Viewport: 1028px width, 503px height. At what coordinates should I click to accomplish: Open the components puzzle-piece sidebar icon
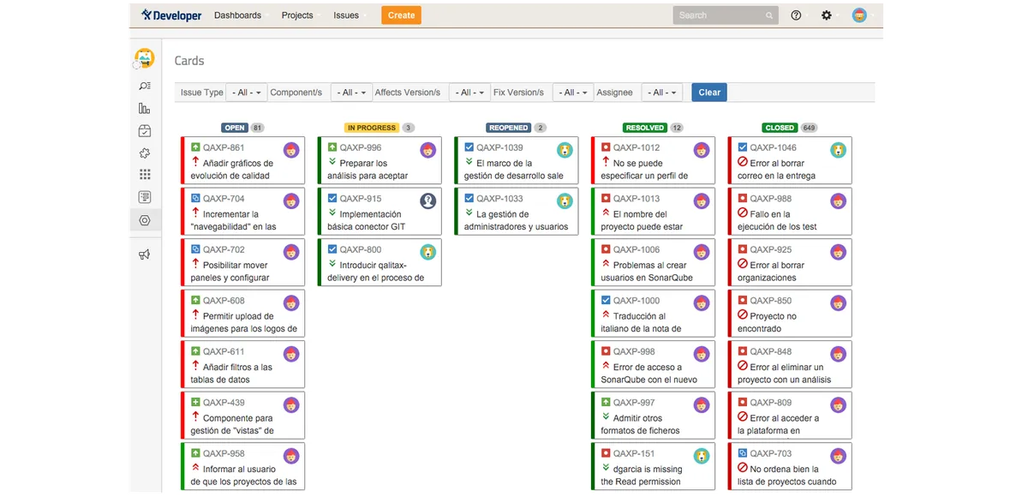pos(145,153)
